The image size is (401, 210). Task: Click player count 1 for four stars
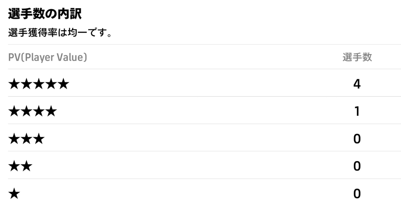tap(357, 111)
